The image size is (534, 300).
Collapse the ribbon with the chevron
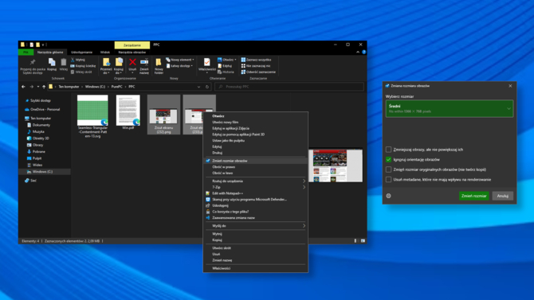pos(358,52)
